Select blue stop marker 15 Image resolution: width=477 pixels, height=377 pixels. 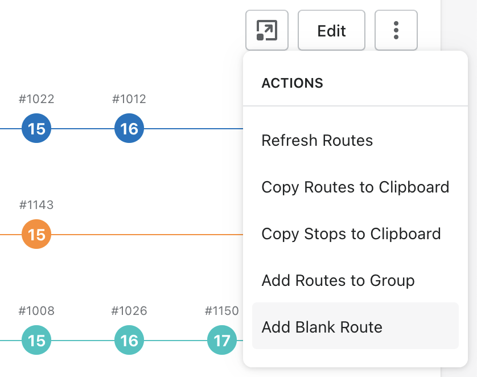[36, 129]
